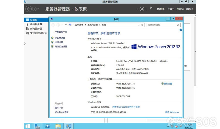Focus the 搜索控制面板 search box
Viewport: 220px width, 129px height.
click(163, 25)
